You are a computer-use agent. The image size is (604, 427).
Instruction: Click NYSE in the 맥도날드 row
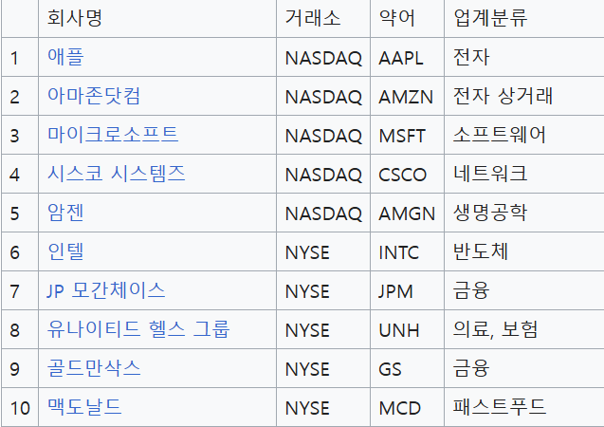point(307,409)
